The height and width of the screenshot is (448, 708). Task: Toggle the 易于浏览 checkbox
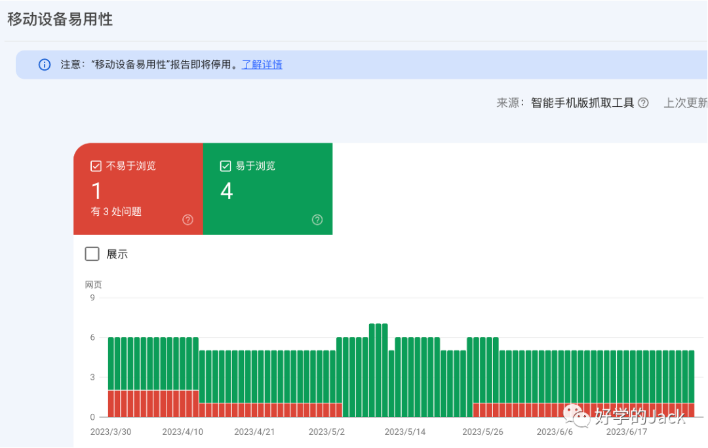pyautogui.click(x=226, y=166)
